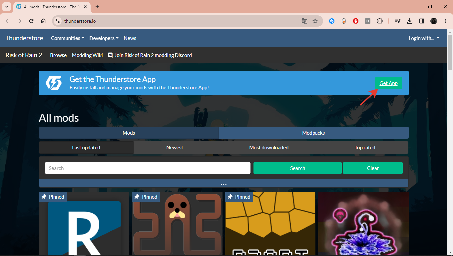
Task: Sort mods by Top rated
Action: [365, 147]
